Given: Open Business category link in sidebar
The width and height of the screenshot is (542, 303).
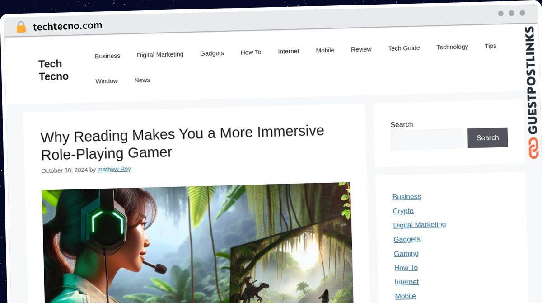Looking at the screenshot, I should [x=407, y=197].
